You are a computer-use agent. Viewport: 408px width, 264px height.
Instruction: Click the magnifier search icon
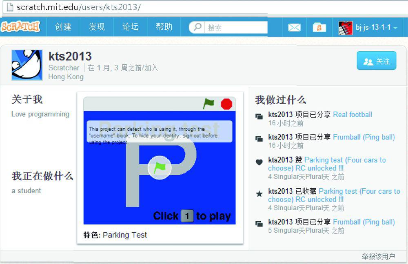point(197,27)
